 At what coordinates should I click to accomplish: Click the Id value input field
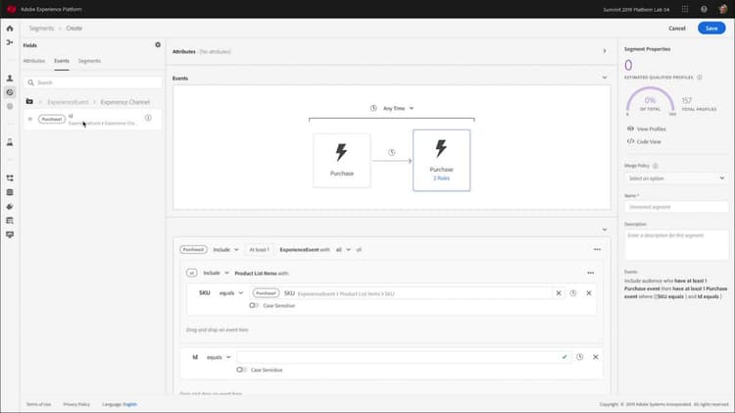pyautogui.click(x=399, y=357)
